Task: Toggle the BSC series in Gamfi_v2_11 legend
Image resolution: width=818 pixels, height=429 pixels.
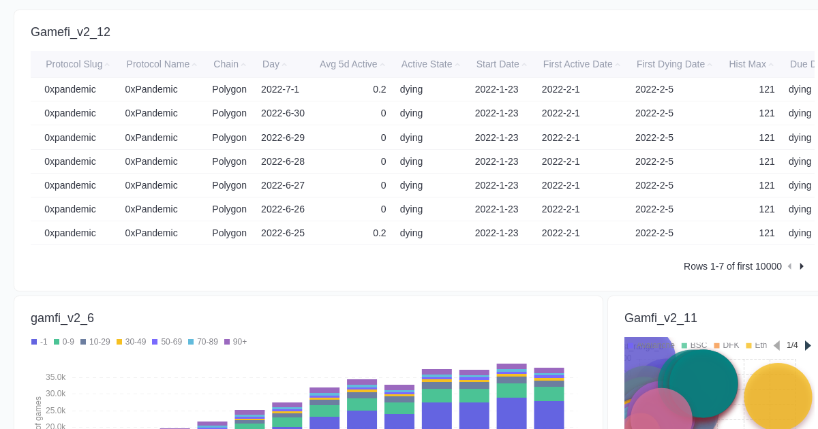Action: click(x=693, y=345)
